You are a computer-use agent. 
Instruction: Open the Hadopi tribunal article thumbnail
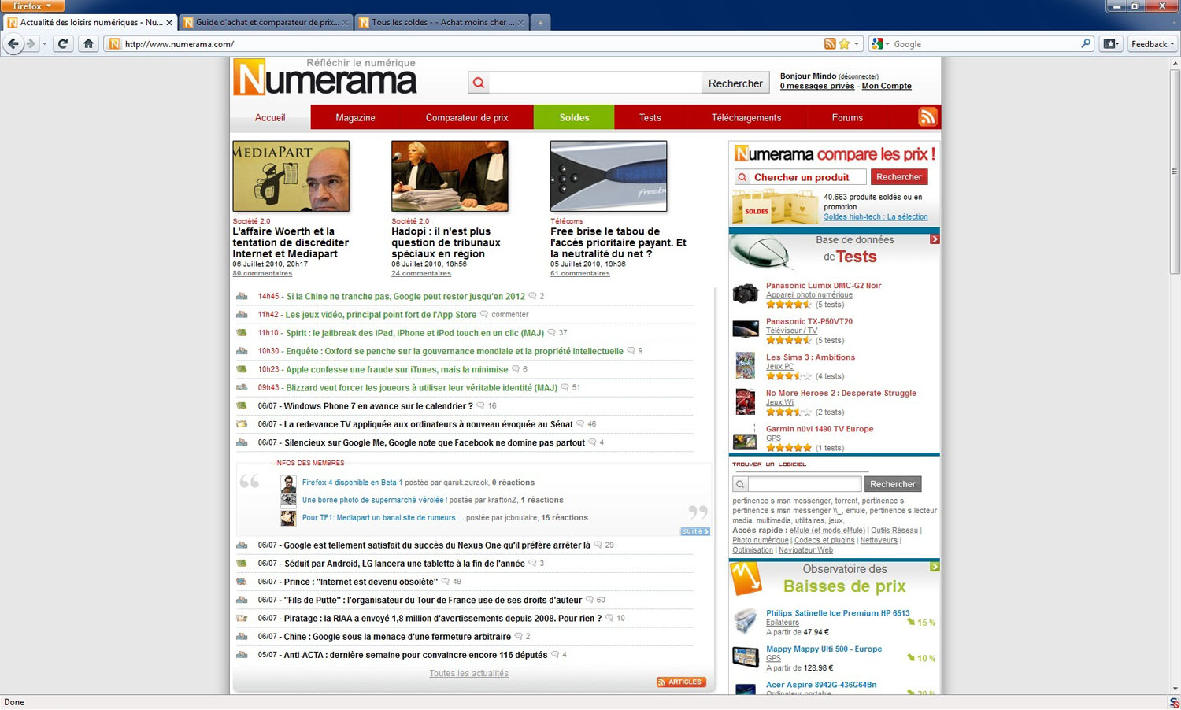(450, 176)
